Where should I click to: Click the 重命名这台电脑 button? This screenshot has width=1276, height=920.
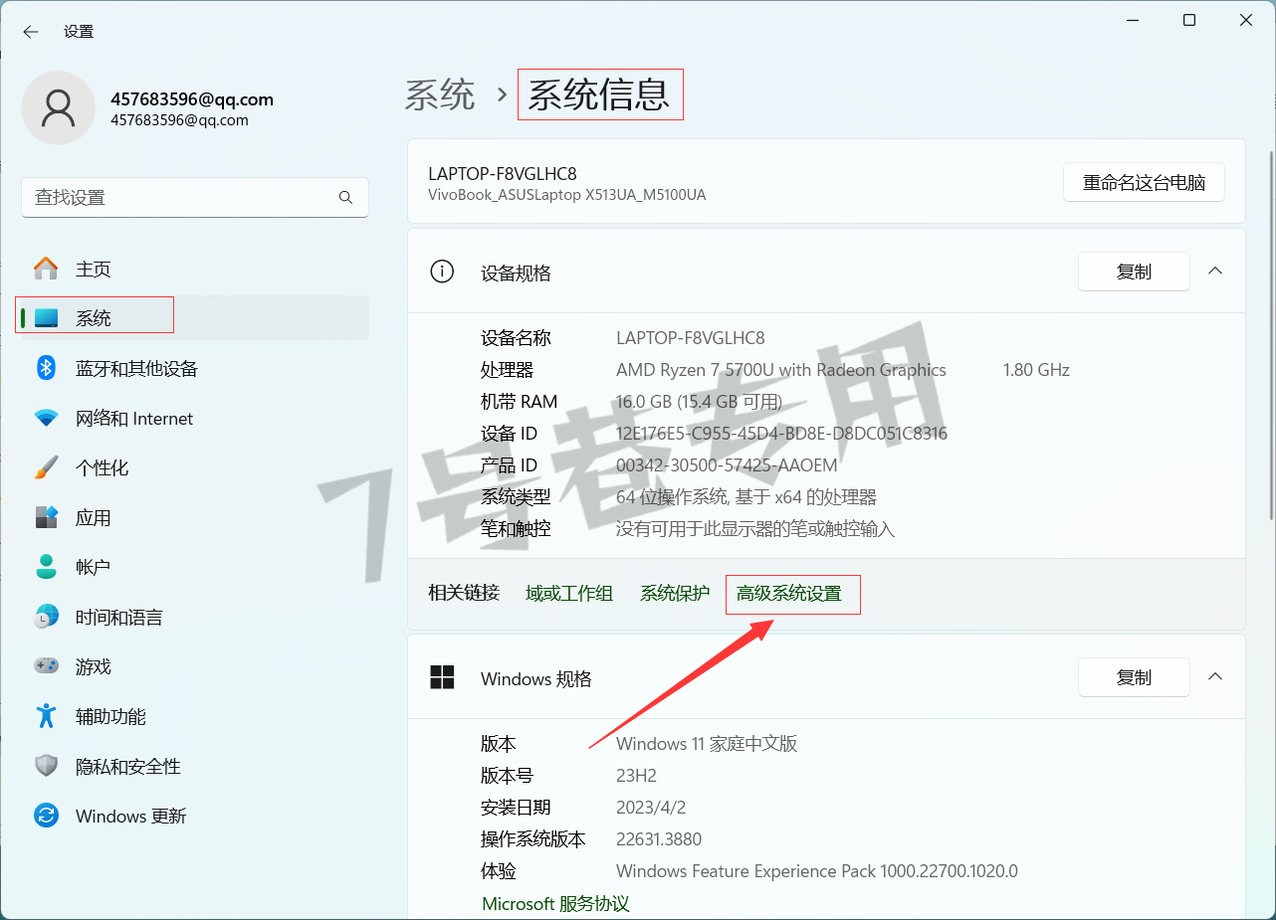(x=1145, y=183)
